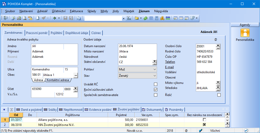Uncheck Bez nároku box in NN Životní row
This screenshot has height=133, width=260.
tap(204, 125)
